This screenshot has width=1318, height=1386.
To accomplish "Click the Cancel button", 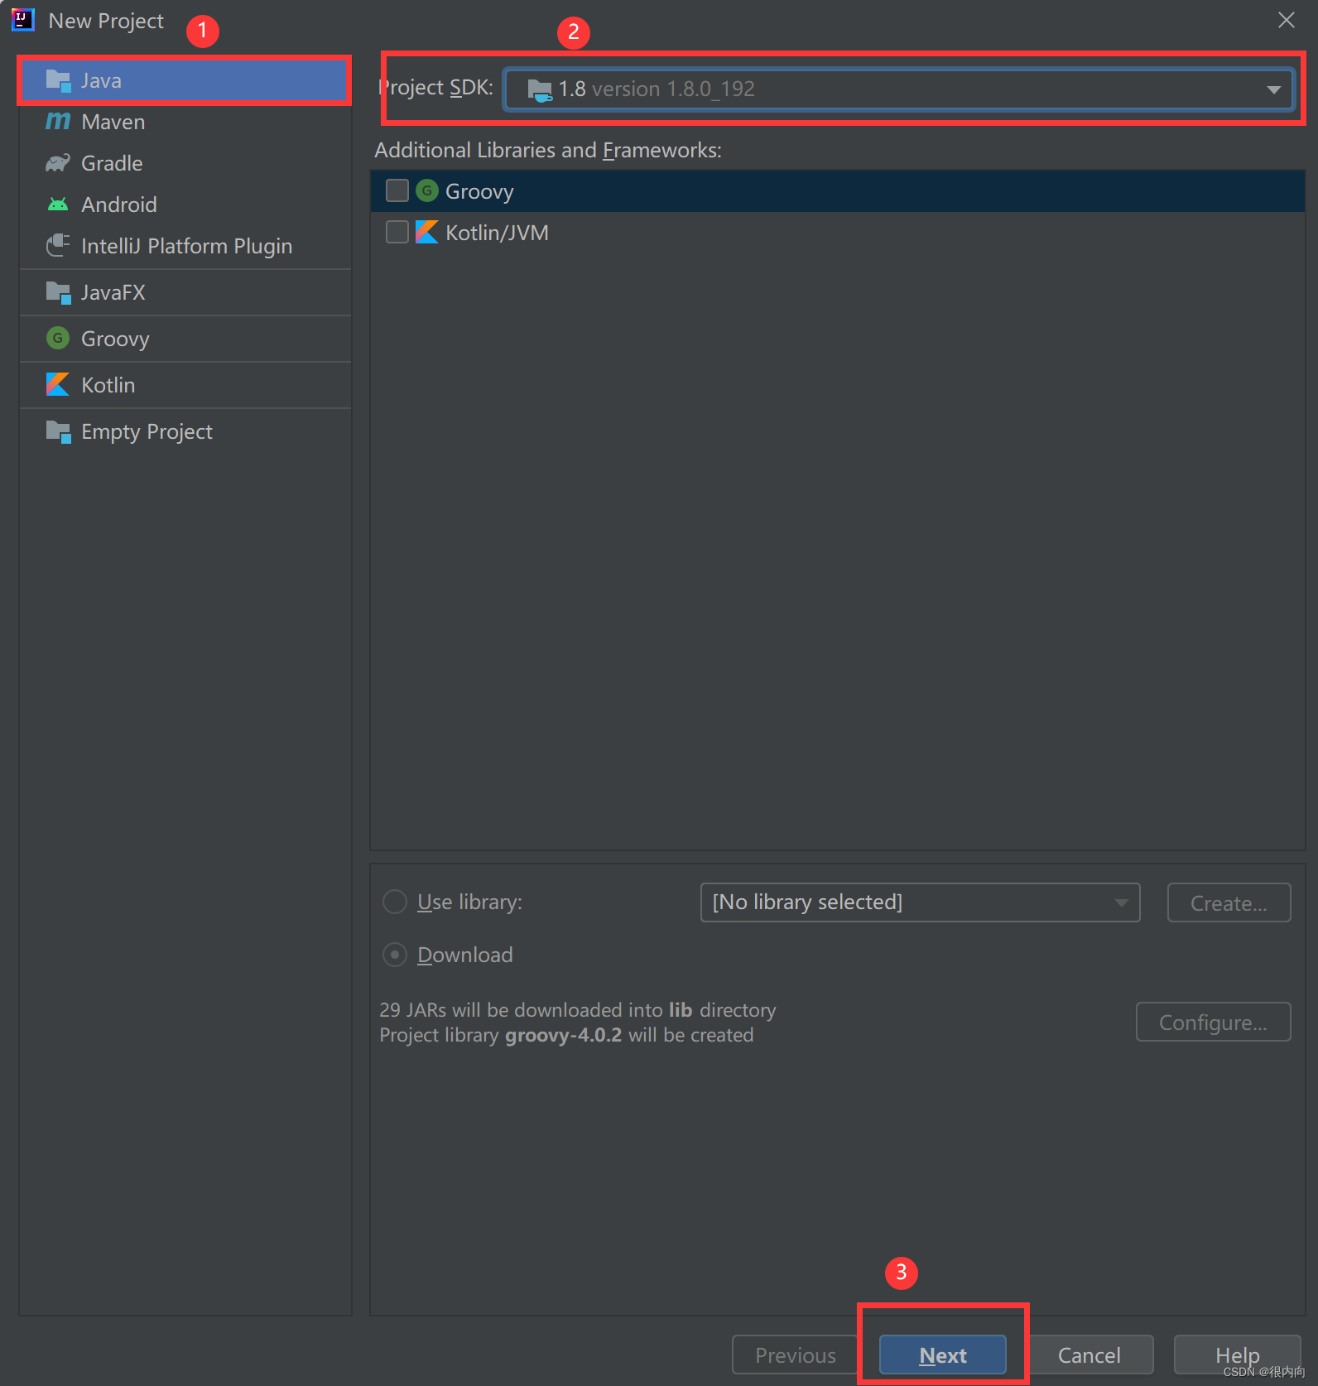I will 1090,1355.
